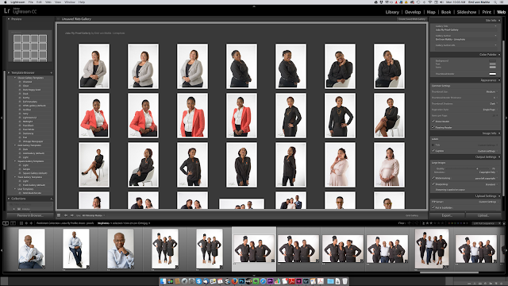Click the Thumbnail Border color swatch

492,74
